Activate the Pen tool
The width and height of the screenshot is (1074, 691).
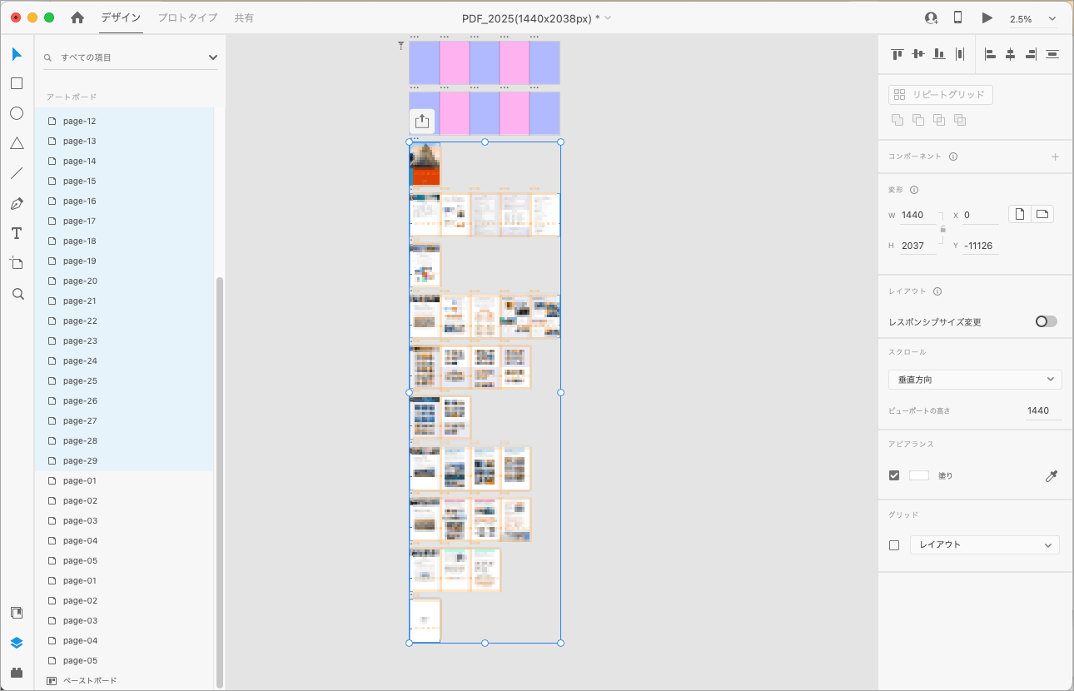point(17,204)
